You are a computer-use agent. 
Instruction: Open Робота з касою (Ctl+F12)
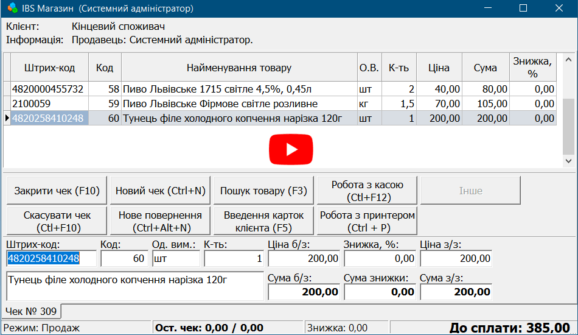pos(367,191)
